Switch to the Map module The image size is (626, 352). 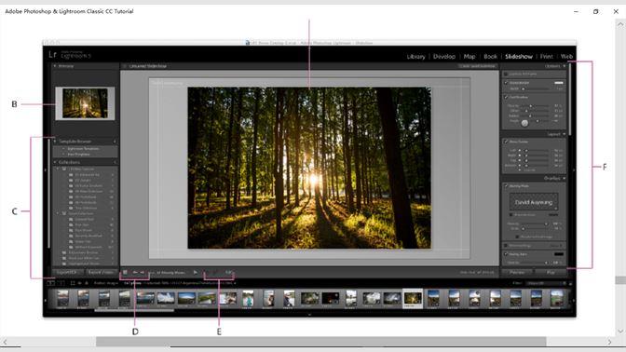[469, 57]
